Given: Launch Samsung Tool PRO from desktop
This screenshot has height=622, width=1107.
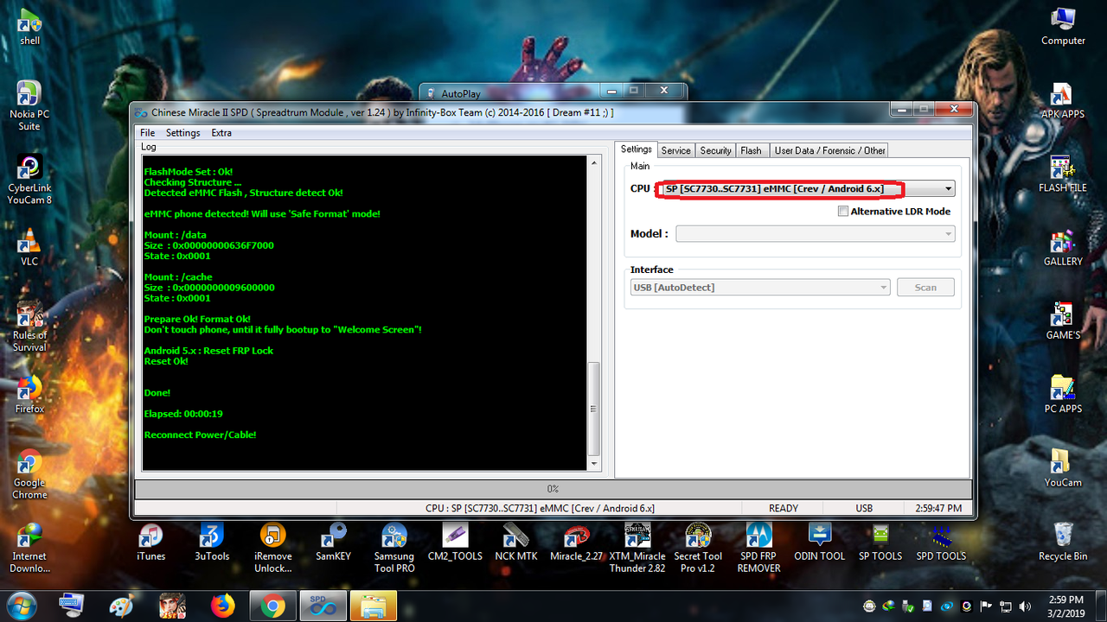Looking at the screenshot, I should click(394, 548).
